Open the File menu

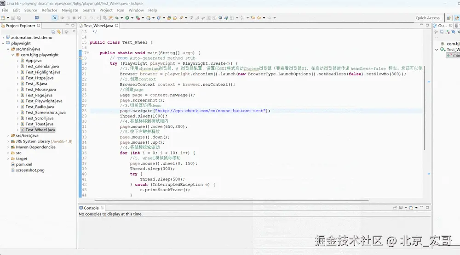5,10
